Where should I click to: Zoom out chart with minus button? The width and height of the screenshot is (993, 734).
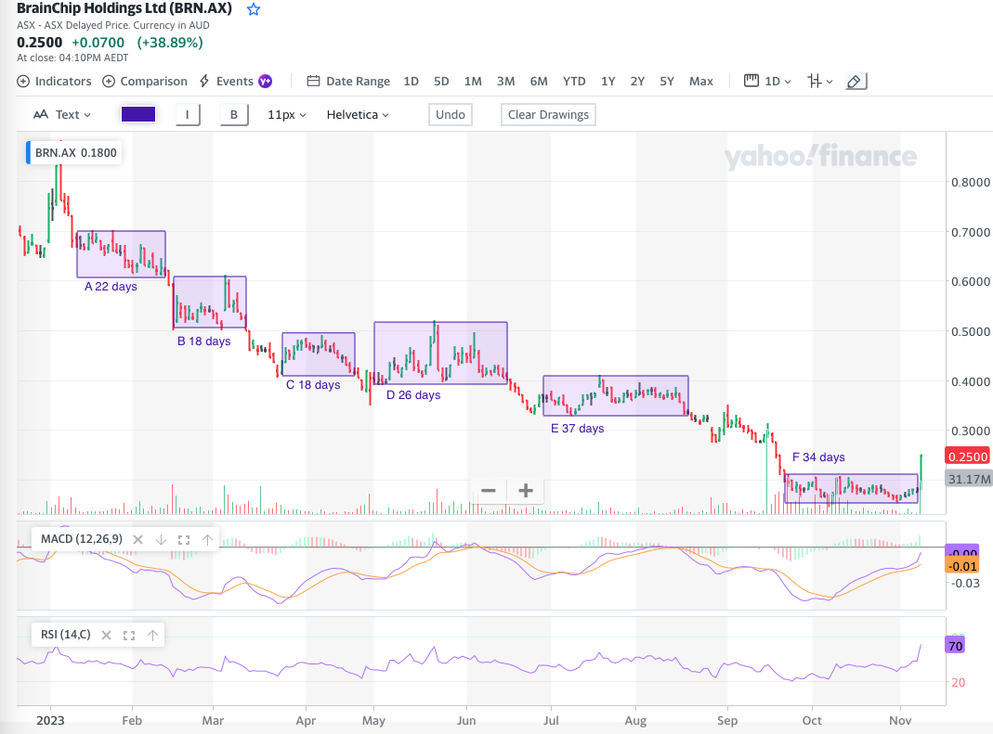click(x=489, y=490)
